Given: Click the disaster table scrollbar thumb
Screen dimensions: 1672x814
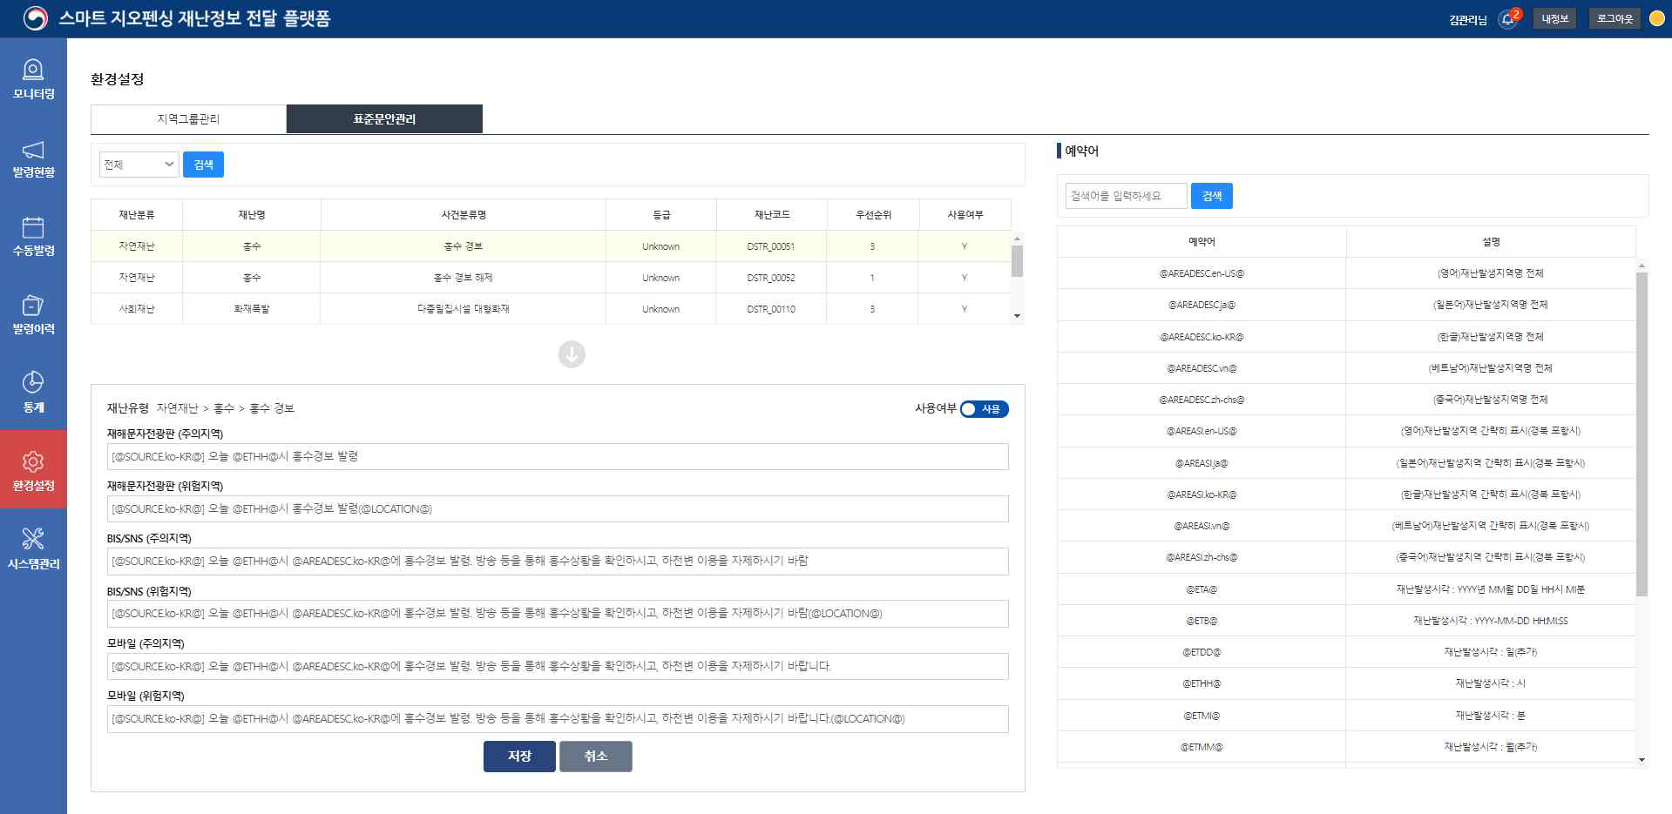Looking at the screenshot, I should [x=1017, y=260].
